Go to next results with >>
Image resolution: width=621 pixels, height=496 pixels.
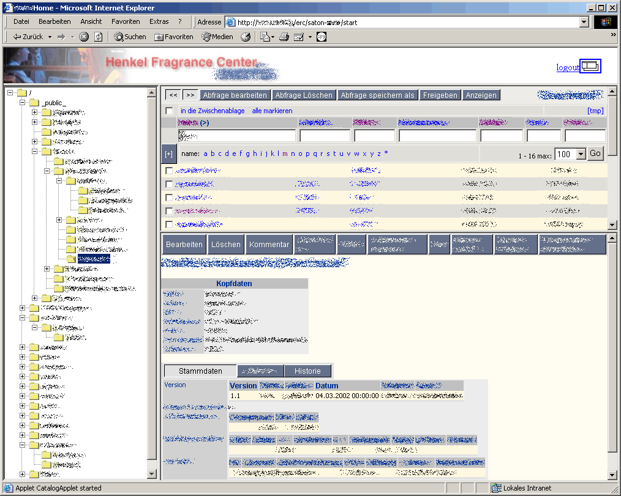[190, 95]
